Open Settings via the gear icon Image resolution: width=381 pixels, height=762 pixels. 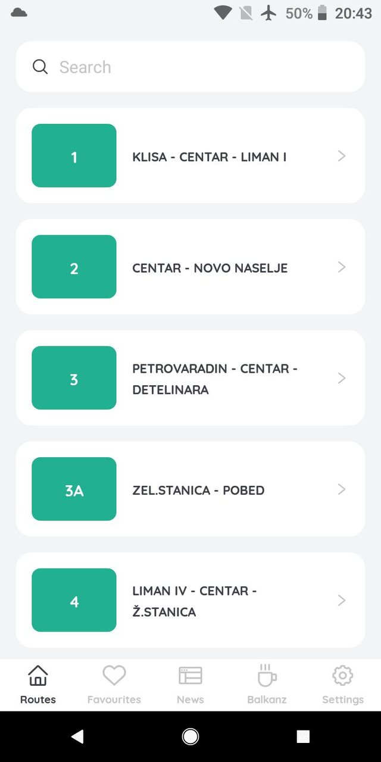[342, 676]
